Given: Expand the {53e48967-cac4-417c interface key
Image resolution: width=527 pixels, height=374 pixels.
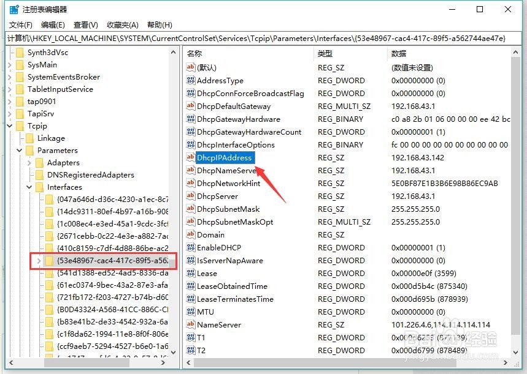Looking at the screenshot, I should click(x=39, y=261).
